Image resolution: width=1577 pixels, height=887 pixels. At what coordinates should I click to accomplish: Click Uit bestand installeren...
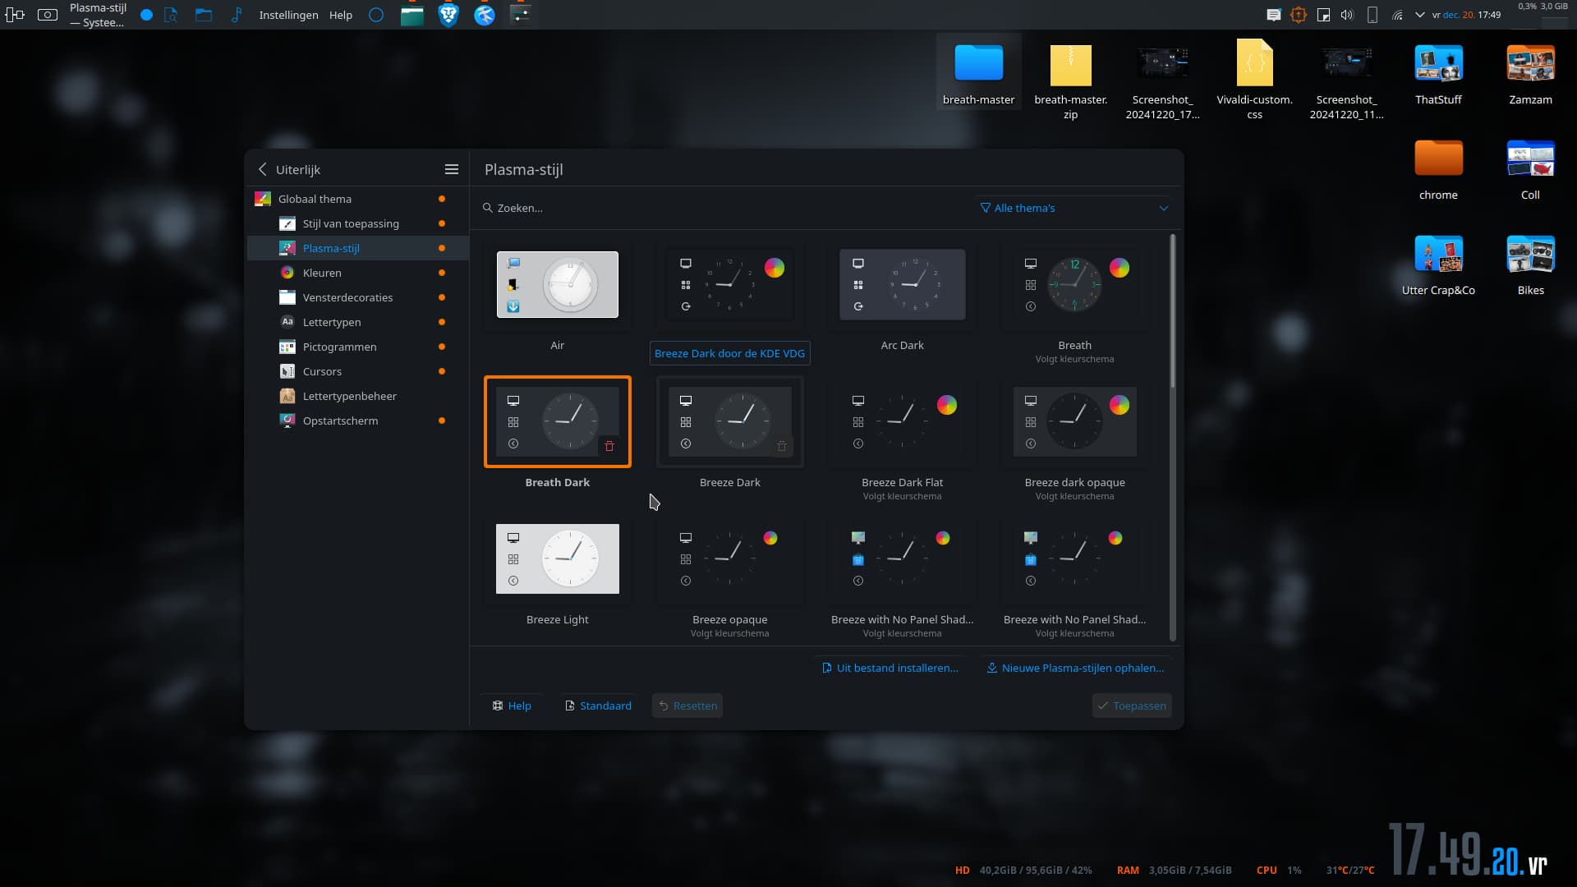pos(890,668)
